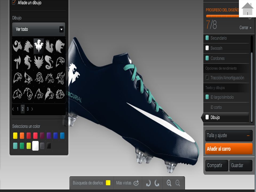Screen dimensions: 256x192
Task: Select the 'iD largo/símbolo' step
Action: click(226, 97)
